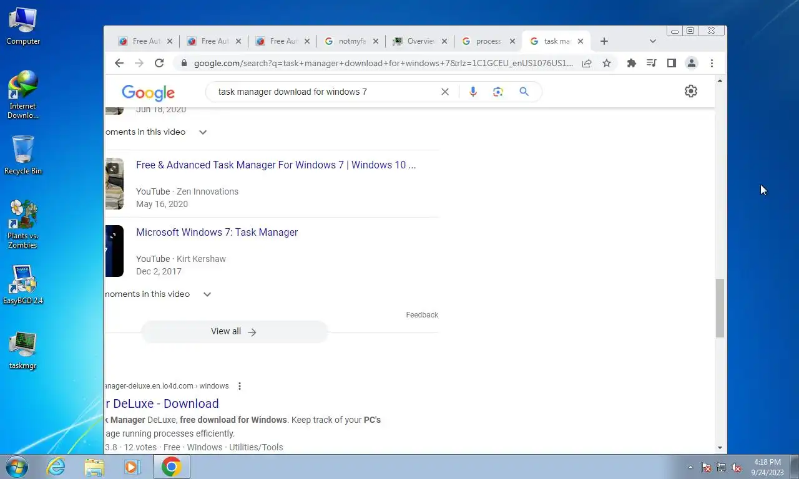Close the Overview tab
The height and width of the screenshot is (479, 799).
[x=444, y=41]
